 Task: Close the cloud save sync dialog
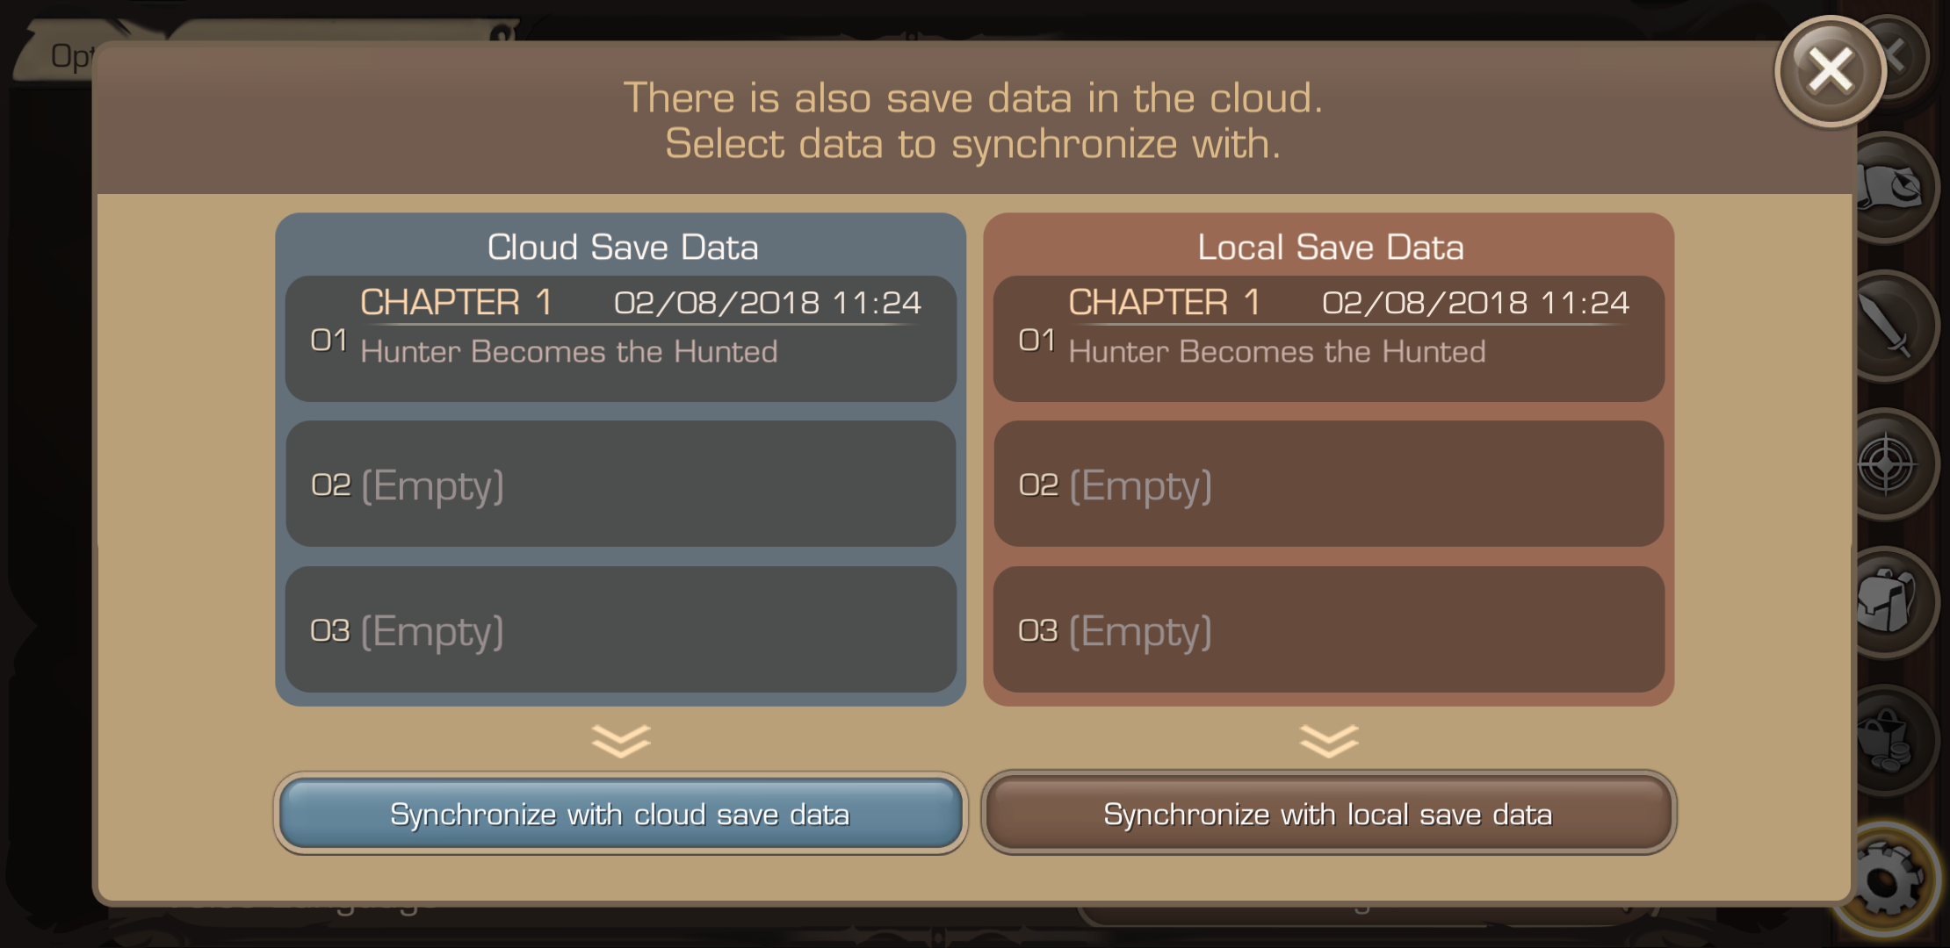pyautogui.click(x=1830, y=71)
